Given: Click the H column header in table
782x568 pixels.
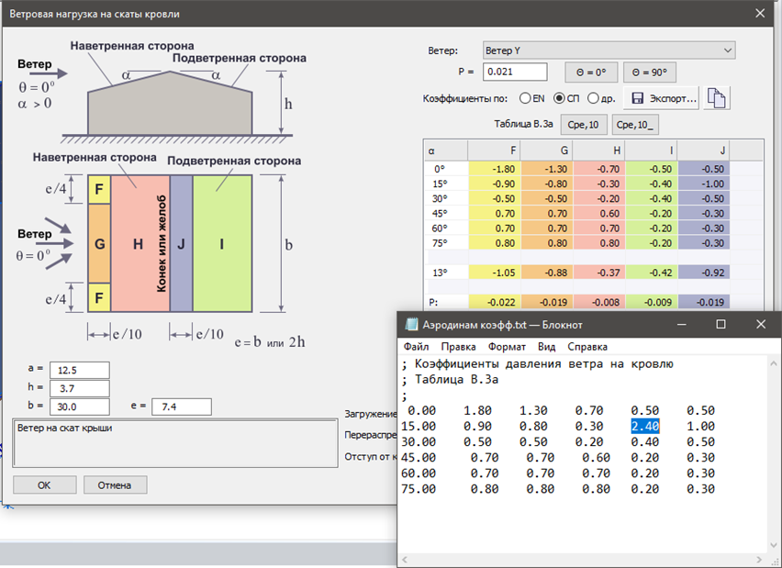Looking at the screenshot, I should [599, 150].
